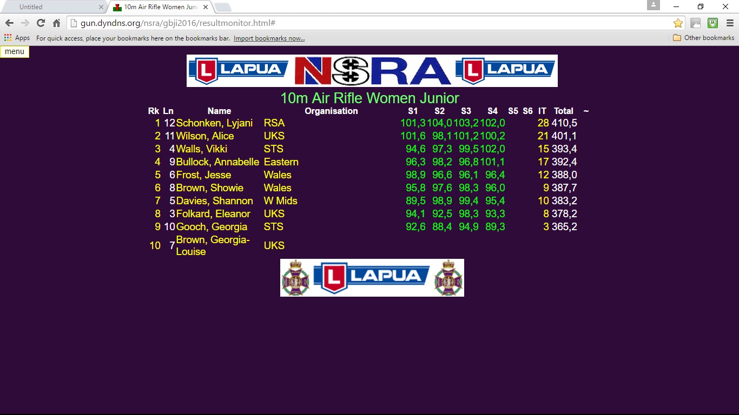Screen dimensions: 739x415
Task: Bookmark this page with the star icon
Action: 678,23
